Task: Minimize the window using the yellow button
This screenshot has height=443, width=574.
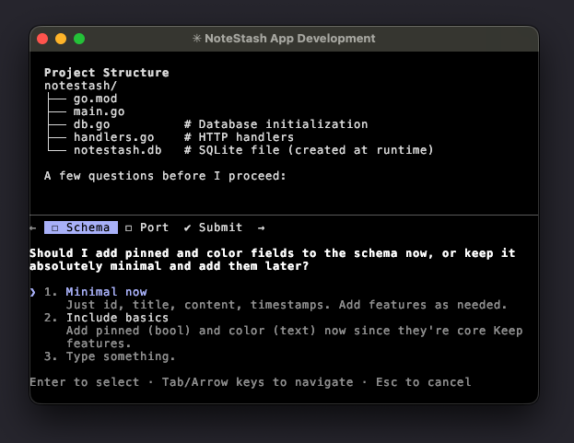Action: [61, 39]
